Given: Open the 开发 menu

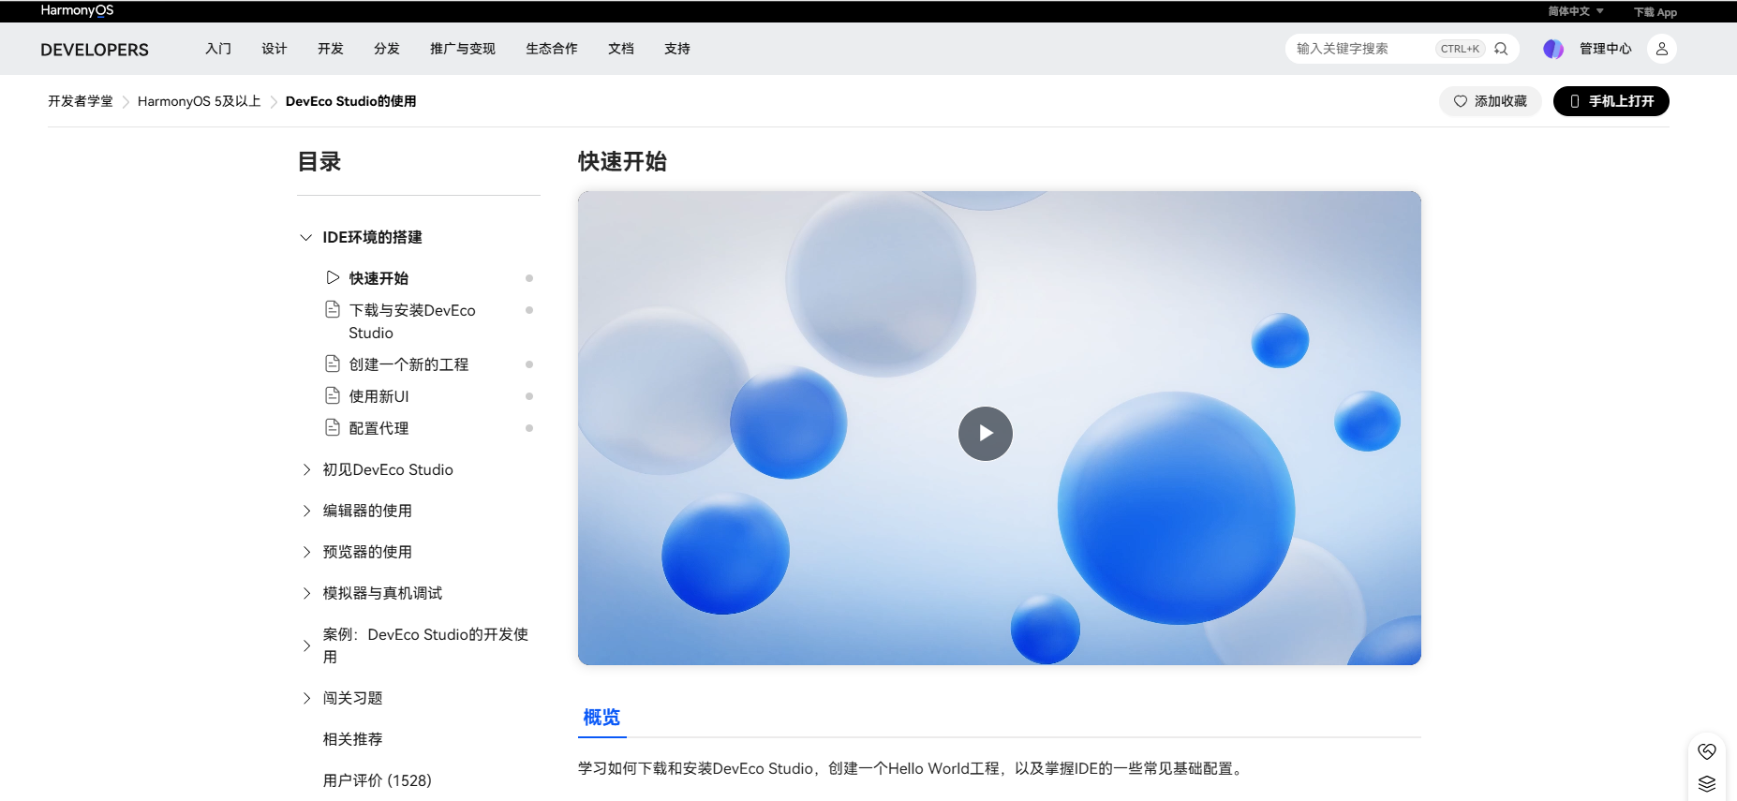Looking at the screenshot, I should coord(331,49).
